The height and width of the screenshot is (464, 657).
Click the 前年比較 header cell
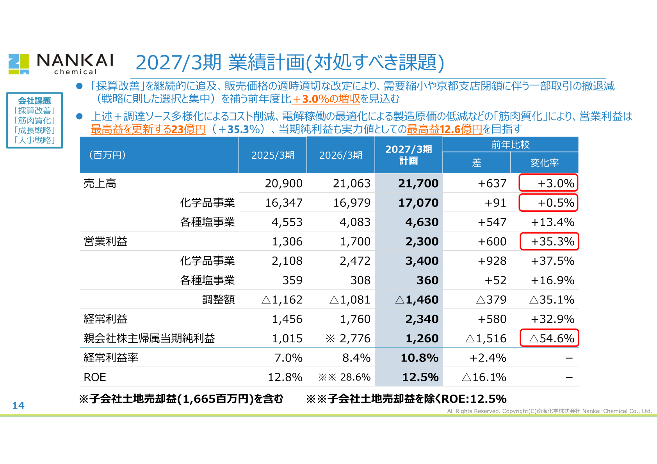[x=511, y=144]
